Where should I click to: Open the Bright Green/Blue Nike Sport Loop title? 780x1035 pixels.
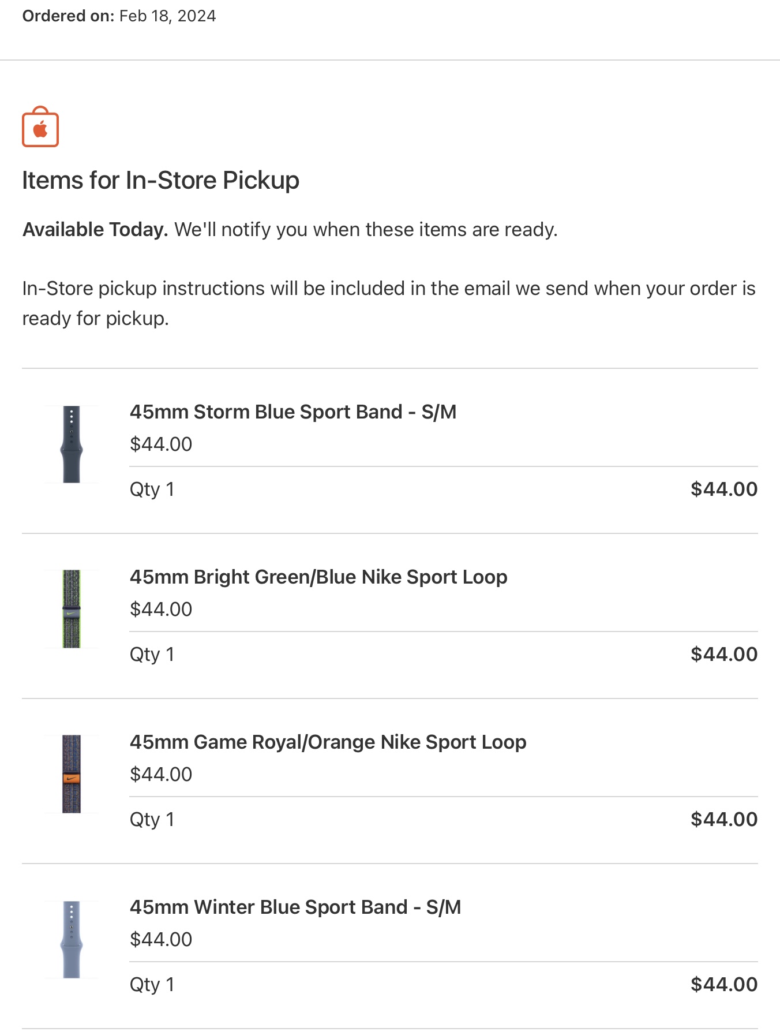(x=318, y=577)
